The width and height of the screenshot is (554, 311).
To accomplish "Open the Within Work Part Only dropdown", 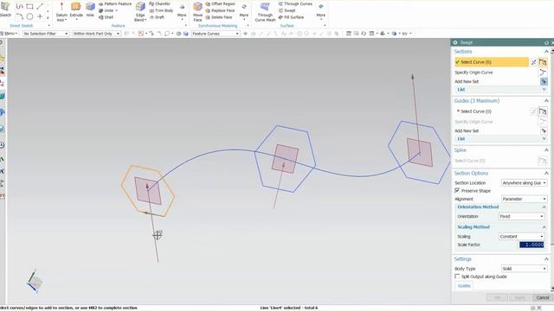I will pos(96,34).
